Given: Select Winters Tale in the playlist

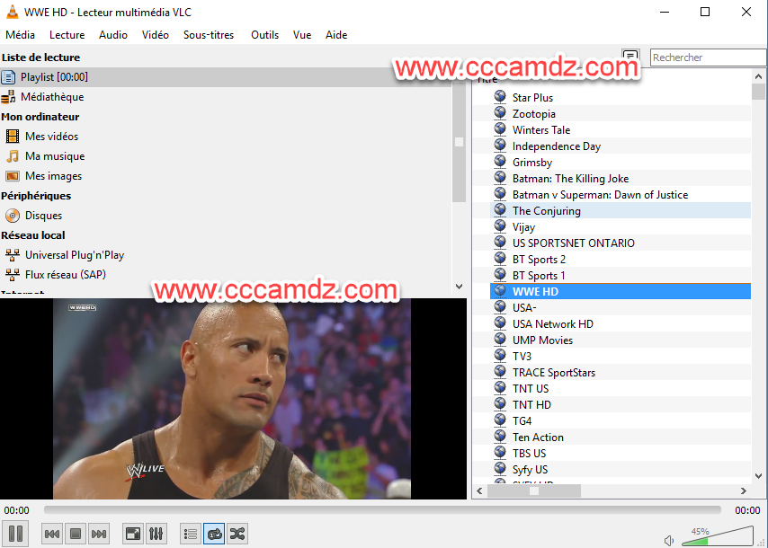Looking at the screenshot, I should 621,130.
